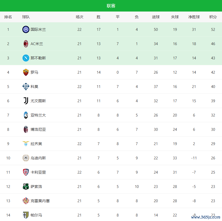
Task: Click the Como club logo
Action: click(x=26, y=87)
